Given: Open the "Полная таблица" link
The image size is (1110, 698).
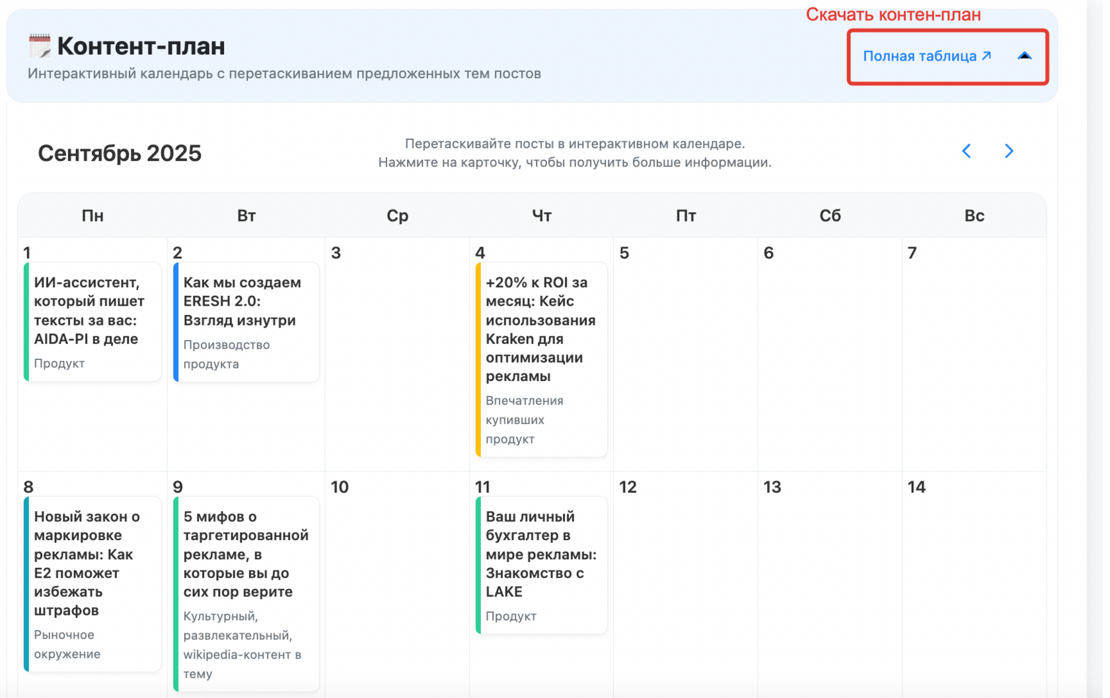Looking at the screenshot, I should 927,56.
